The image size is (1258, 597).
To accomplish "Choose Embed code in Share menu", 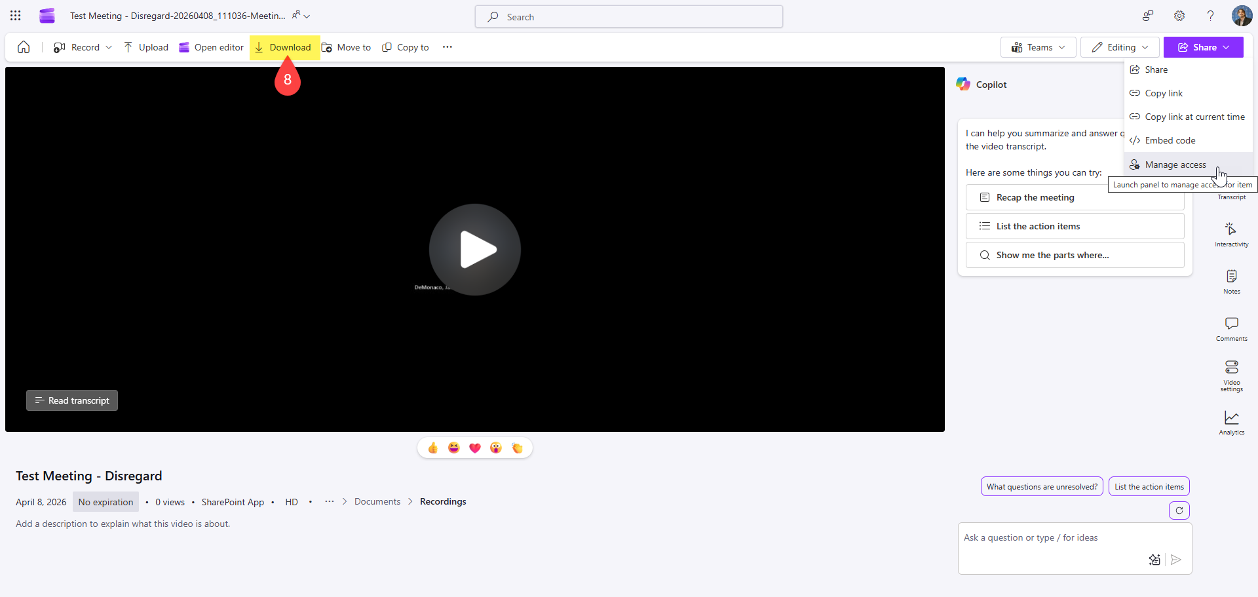I will (x=1170, y=140).
